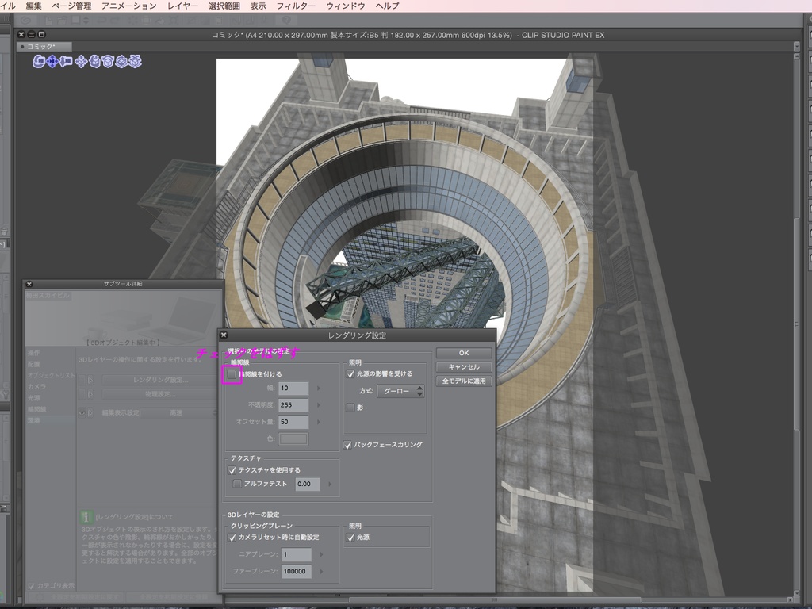This screenshot has width=812, height=609.
Task: Click the 全モデルに適用 button
Action: pyautogui.click(x=463, y=380)
